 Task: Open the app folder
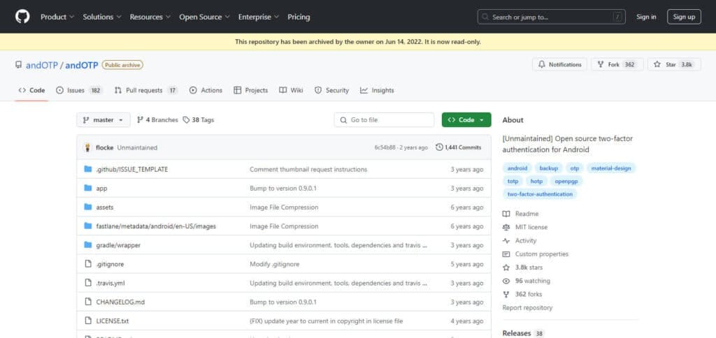101,189
